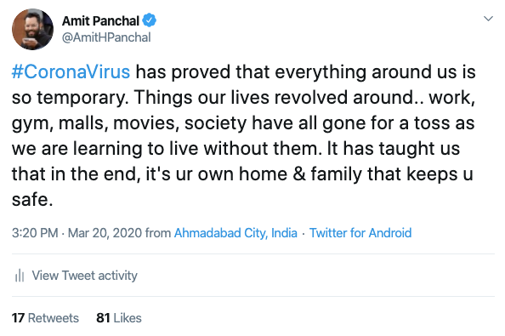Click the Mar 20, 2020 date
This screenshot has height=336, width=505.
pos(105,232)
